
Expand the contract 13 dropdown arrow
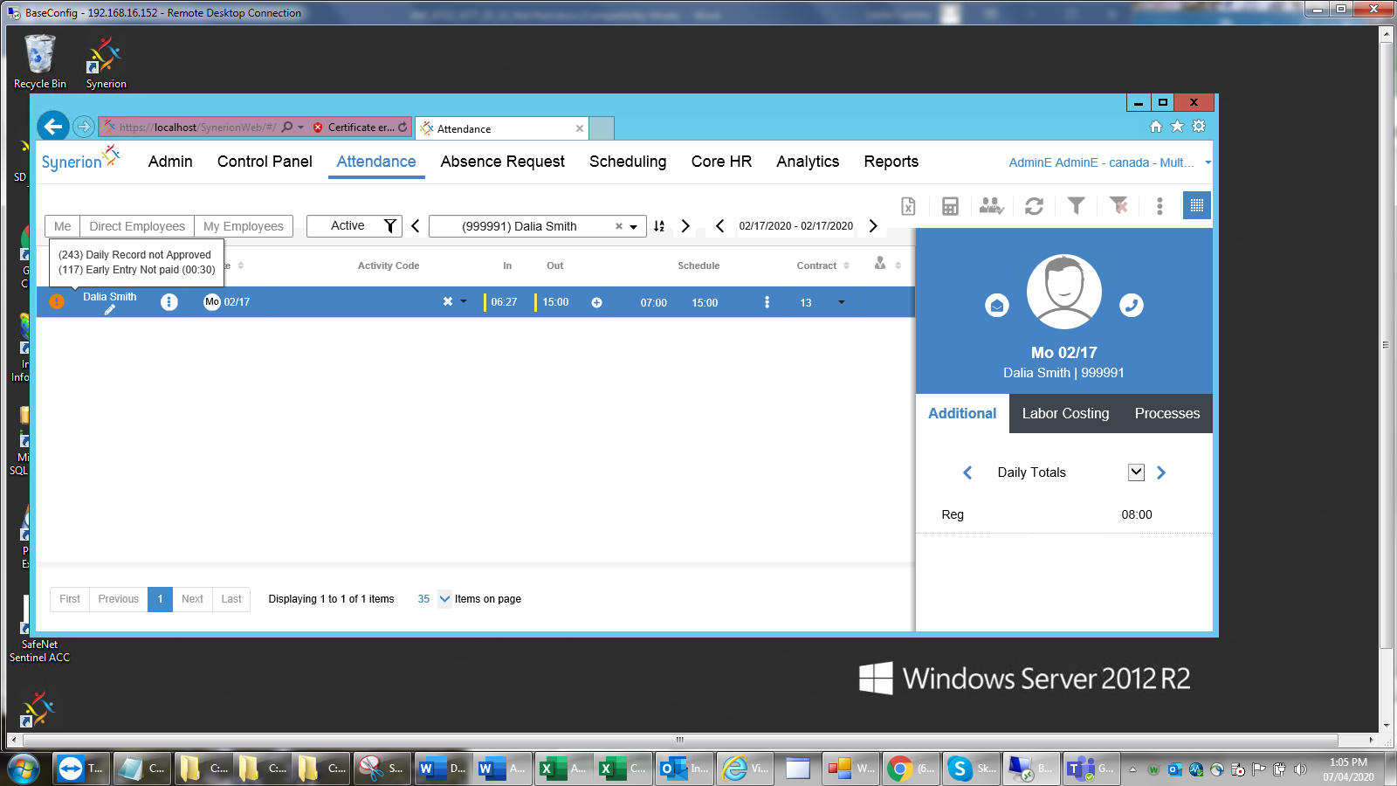[x=842, y=302]
